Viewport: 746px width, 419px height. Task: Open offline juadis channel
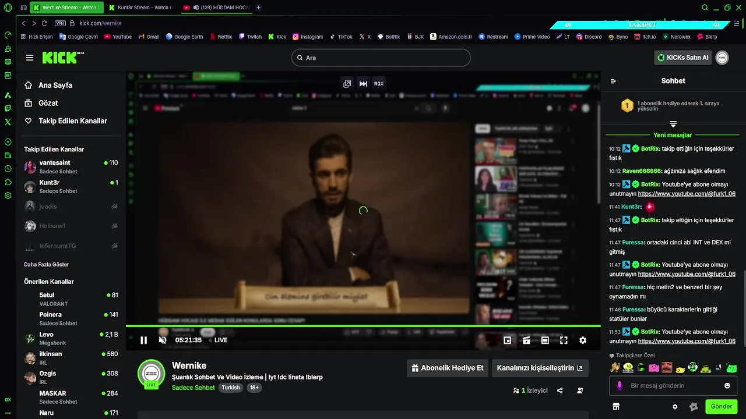pos(71,207)
